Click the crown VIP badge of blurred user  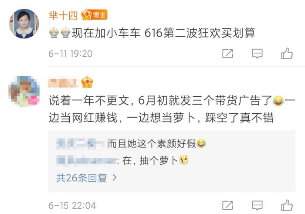pyautogui.click(x=87, y=82)
